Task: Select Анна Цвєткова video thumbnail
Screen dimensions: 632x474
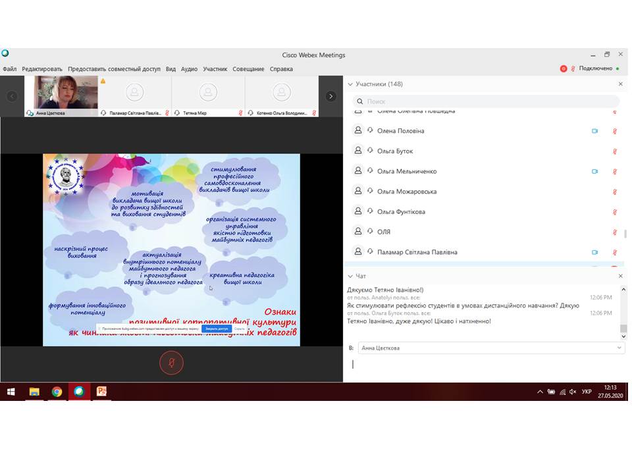Action: tap(66, 93)
